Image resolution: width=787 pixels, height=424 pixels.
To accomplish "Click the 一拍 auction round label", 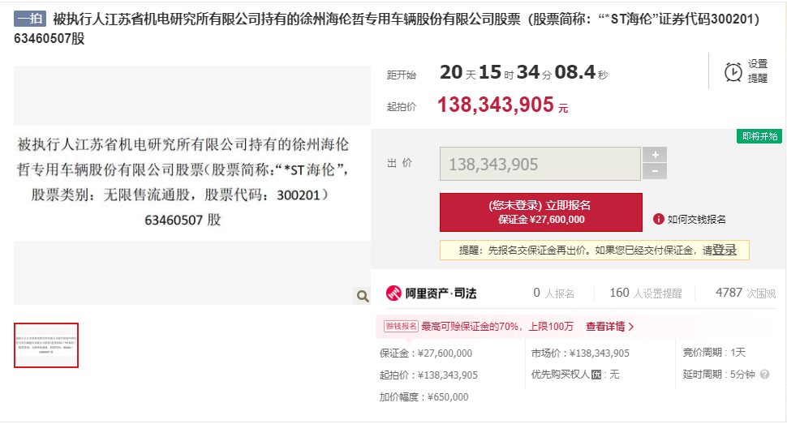I will 30,19.
